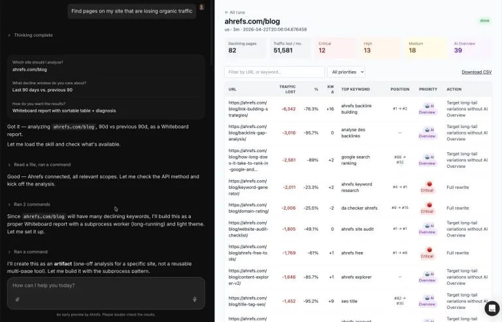
Task: Sort by Position column header
Action: pos(400,89)
